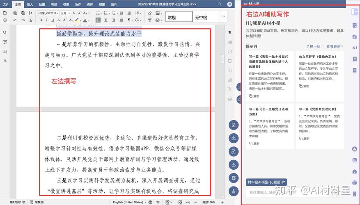Screen dimensions: 360x205
Task: Click the round upload button beside document
Action: pyautogui.click(x=233, y=138)
